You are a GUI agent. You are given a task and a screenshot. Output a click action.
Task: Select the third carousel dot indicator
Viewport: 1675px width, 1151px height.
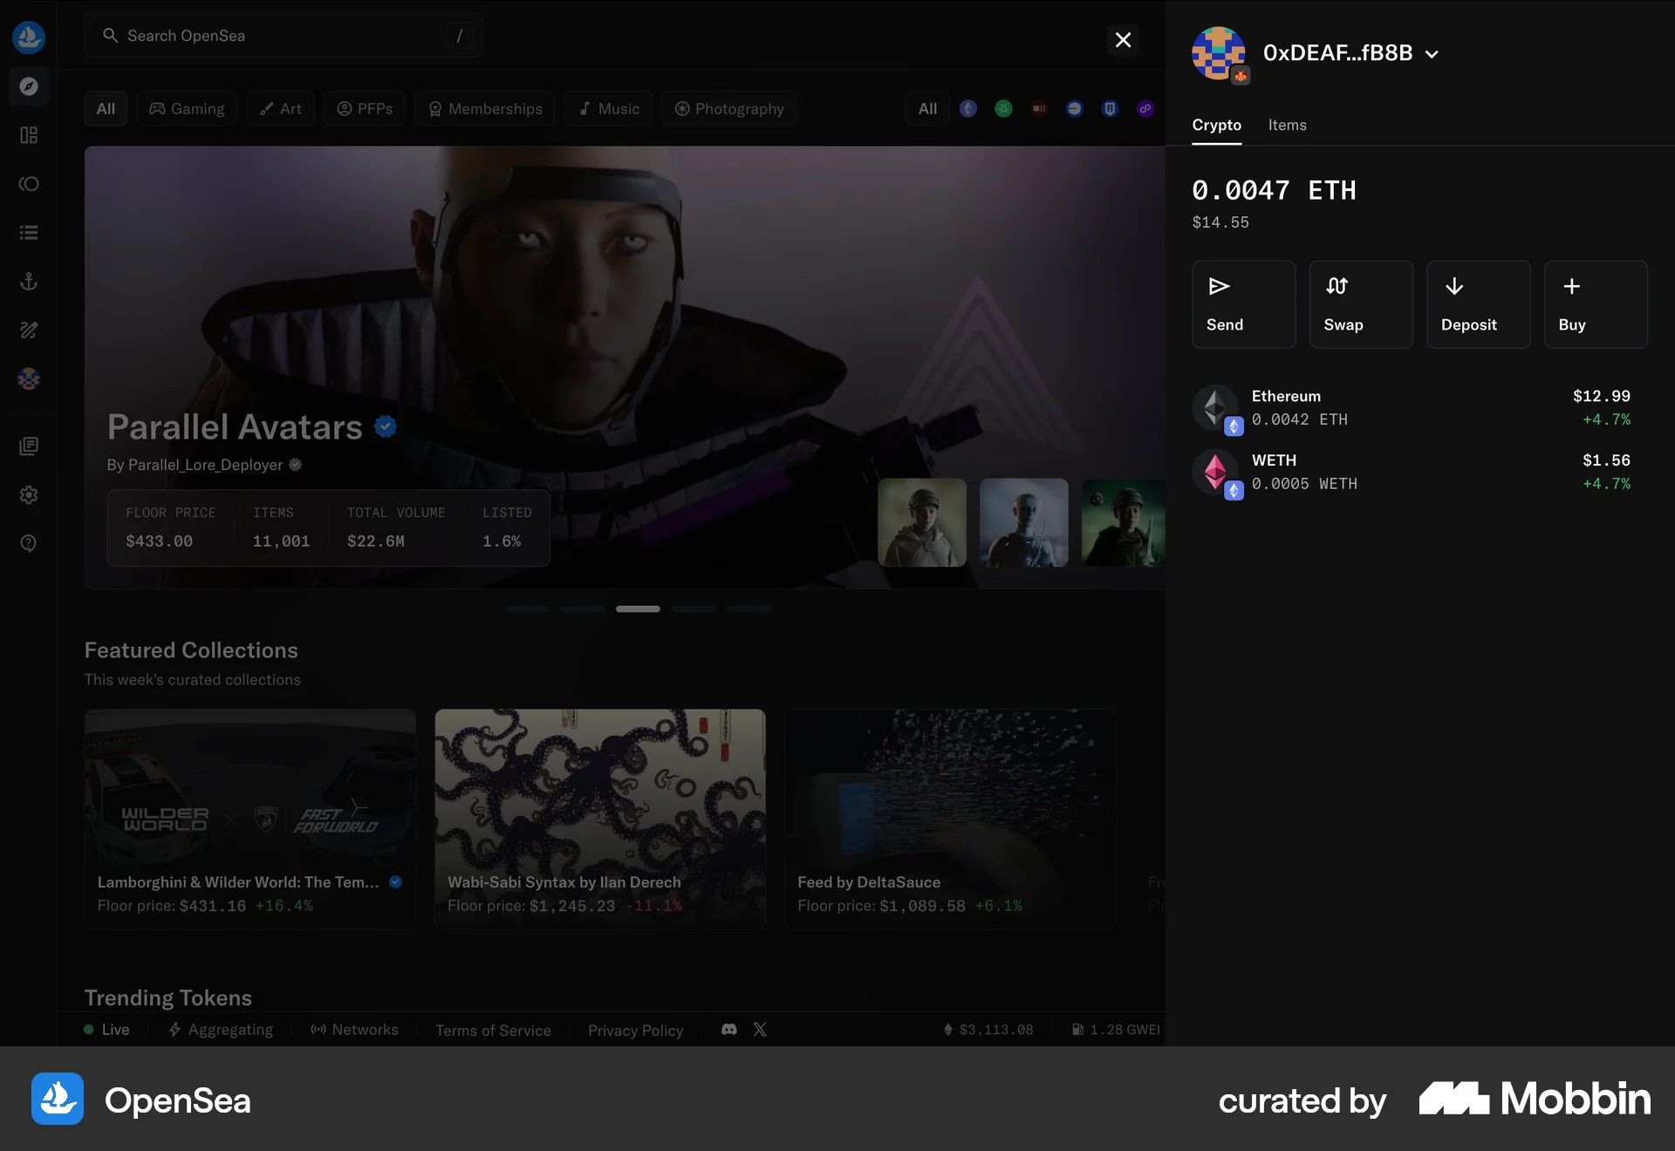click(638, 609)
